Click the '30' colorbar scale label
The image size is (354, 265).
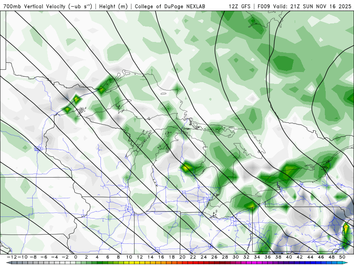point(236,257)
